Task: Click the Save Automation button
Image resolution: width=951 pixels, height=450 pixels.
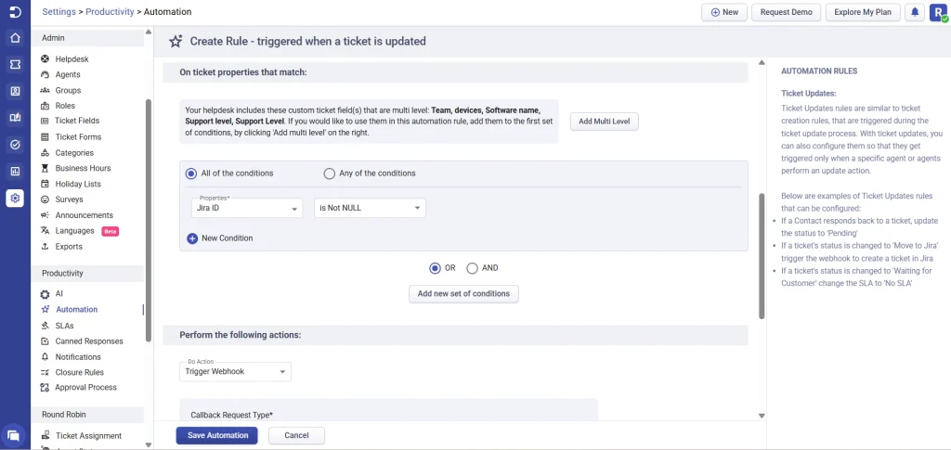Action: [x=216, y=435]
